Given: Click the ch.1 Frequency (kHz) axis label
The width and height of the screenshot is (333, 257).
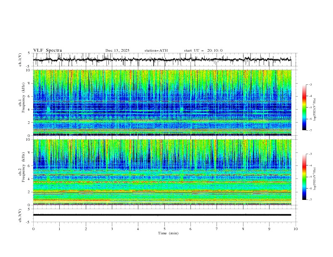Looking at the screenshot, I should pyautogui.click(x=24, y=97).
